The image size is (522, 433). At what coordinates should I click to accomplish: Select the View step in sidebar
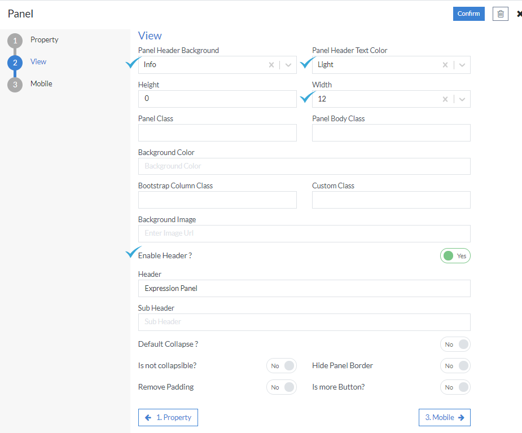[38, 61]
